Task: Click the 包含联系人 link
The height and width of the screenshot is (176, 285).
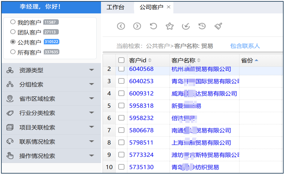Action: pos(245,46)
